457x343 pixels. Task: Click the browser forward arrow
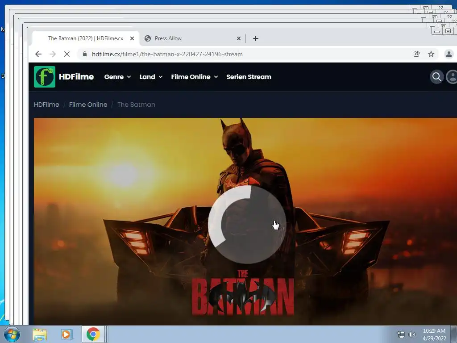coord(53,54)
